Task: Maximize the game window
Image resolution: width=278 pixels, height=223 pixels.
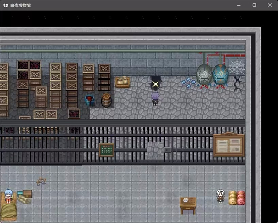Action: pos(254,5)
